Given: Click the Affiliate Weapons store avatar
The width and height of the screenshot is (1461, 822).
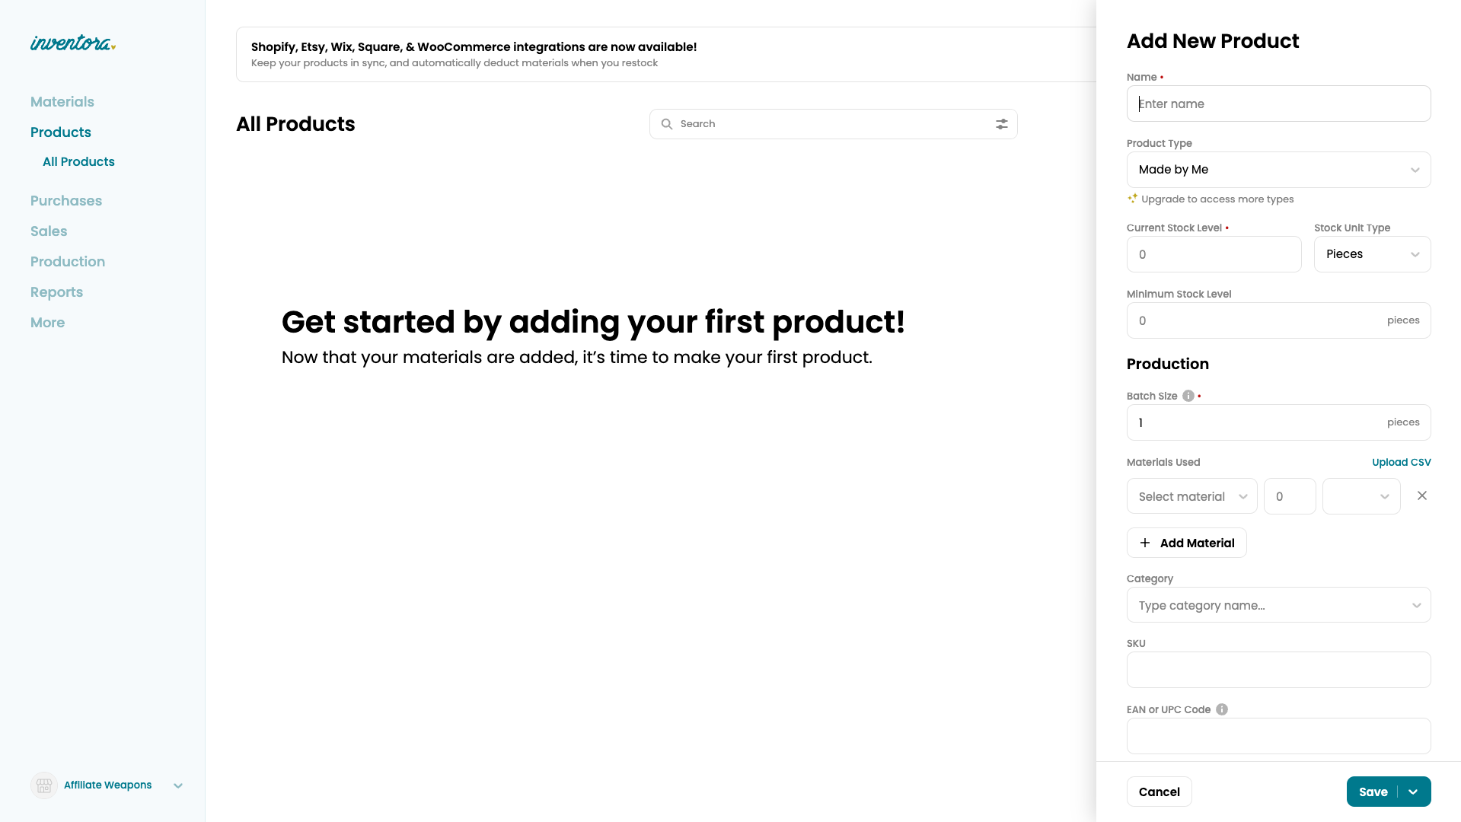Looking at the screenshot, I should point(44,785).
